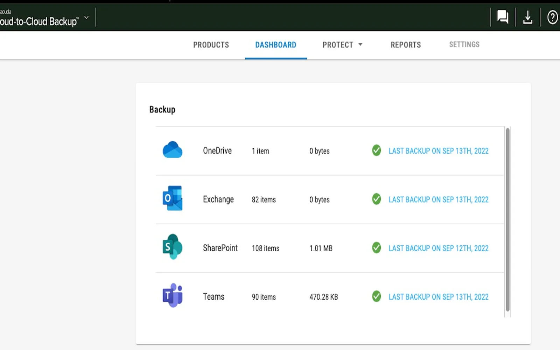Open the chat messages icon

point(503,17)
